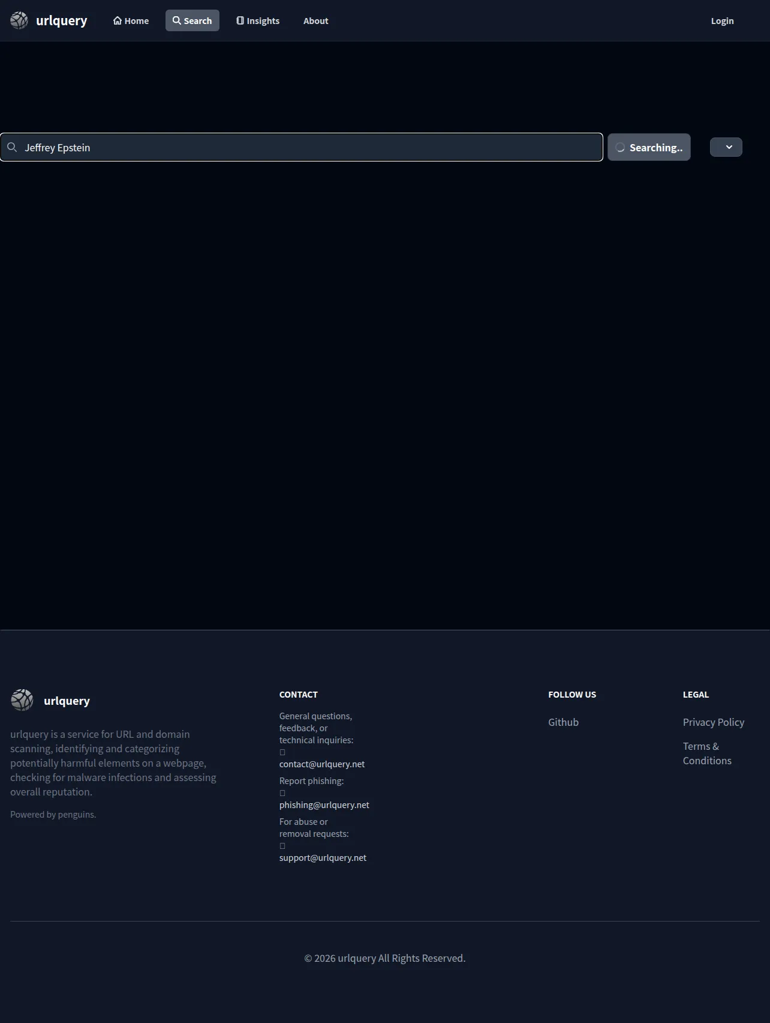Expand the search options chevron dropdown
The width and height of the screenshot is (770, 1023).
726,147
